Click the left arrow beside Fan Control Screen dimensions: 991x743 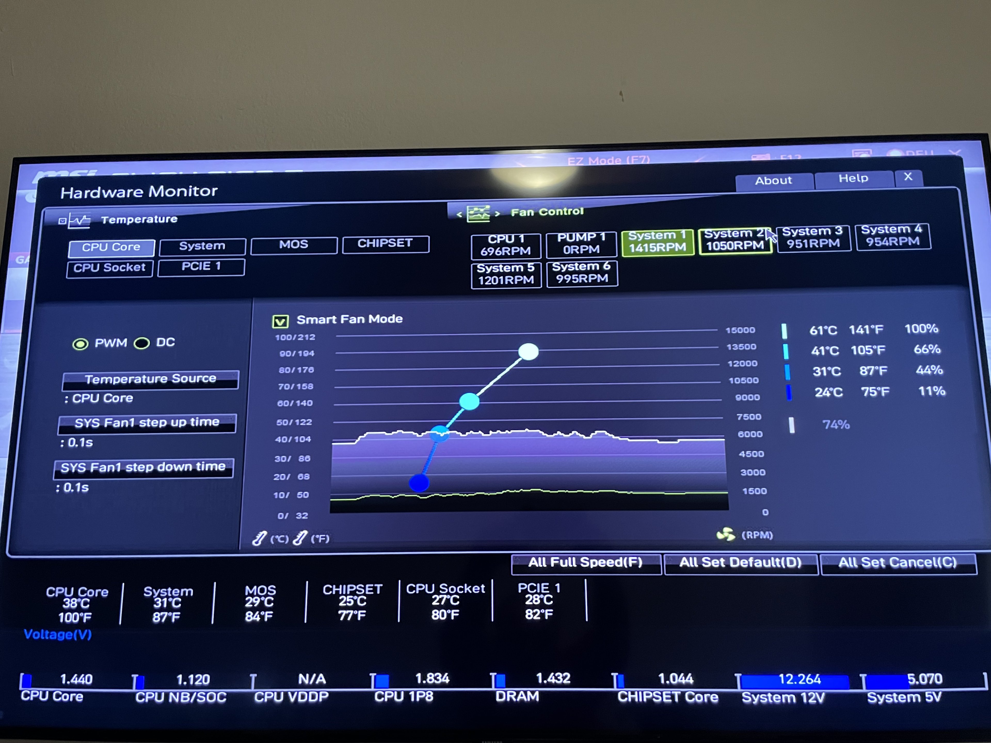(459, 215)
